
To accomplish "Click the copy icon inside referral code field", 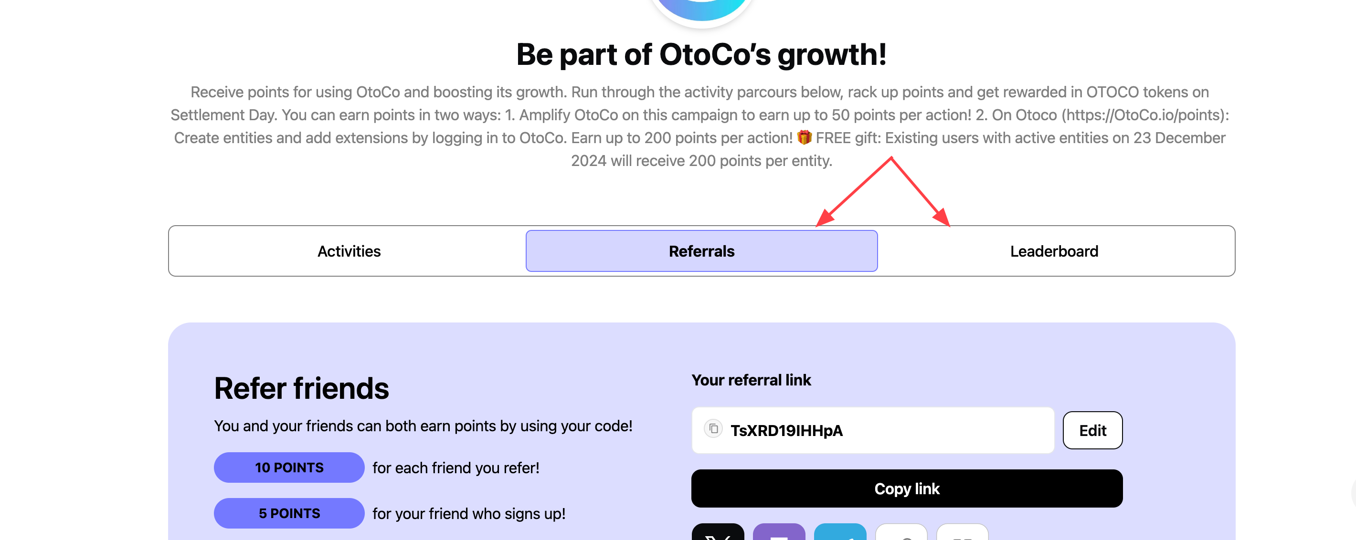I will tap(713, 429).
